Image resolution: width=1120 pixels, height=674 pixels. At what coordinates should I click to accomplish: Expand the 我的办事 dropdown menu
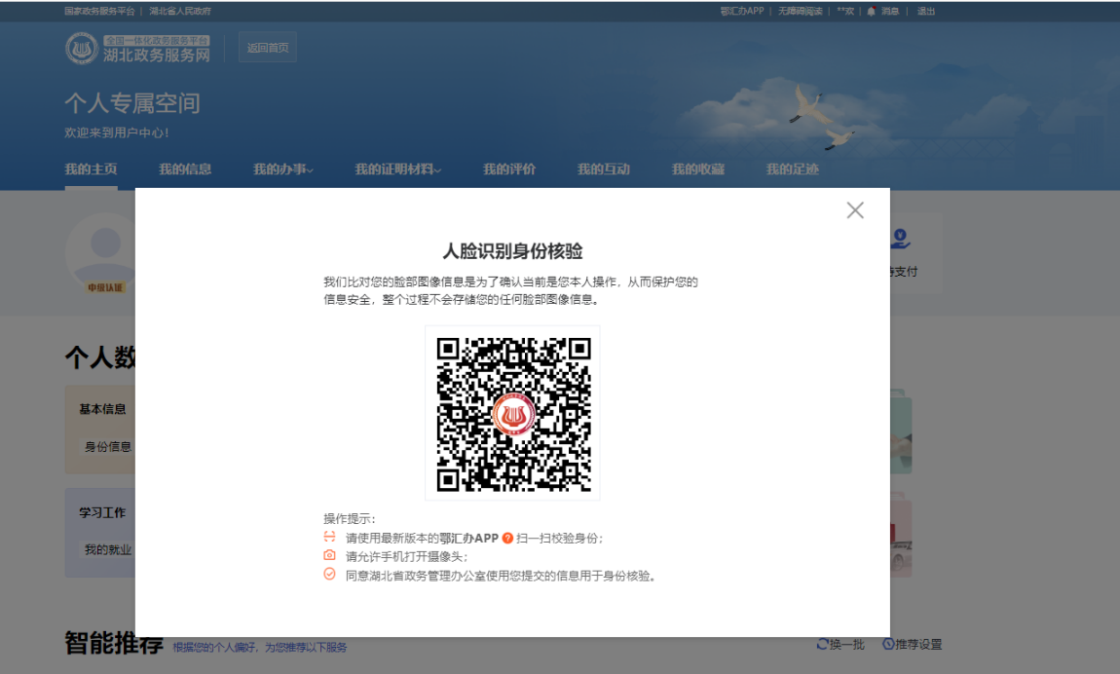click(x=282, y=169)
